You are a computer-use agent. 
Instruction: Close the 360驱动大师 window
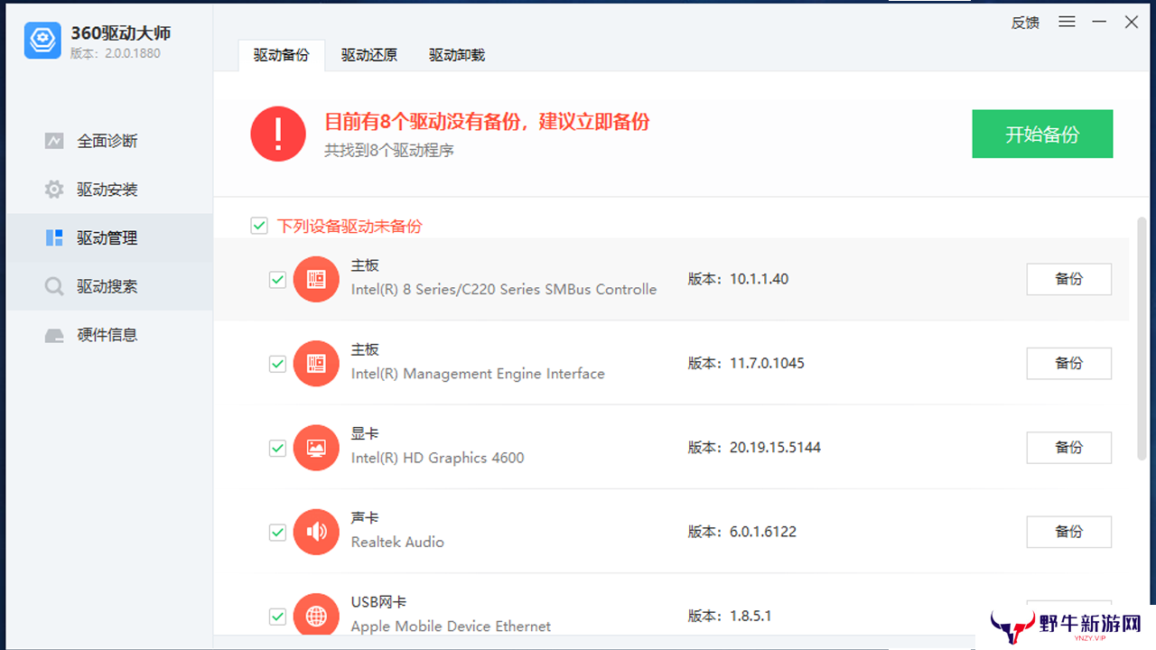point(1132,22)
